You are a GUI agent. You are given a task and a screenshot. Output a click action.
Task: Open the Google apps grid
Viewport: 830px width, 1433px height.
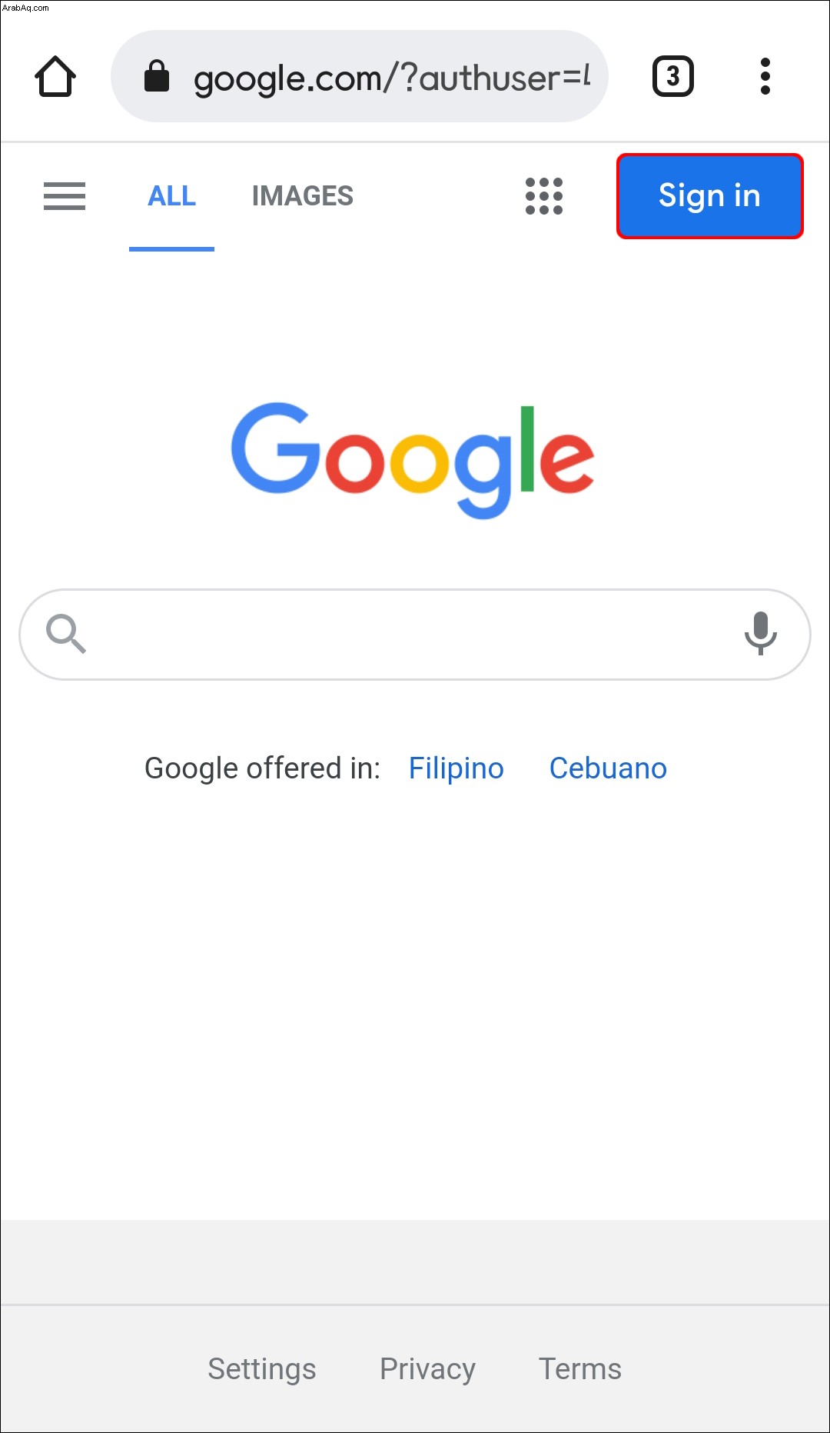tap(544, 196)
